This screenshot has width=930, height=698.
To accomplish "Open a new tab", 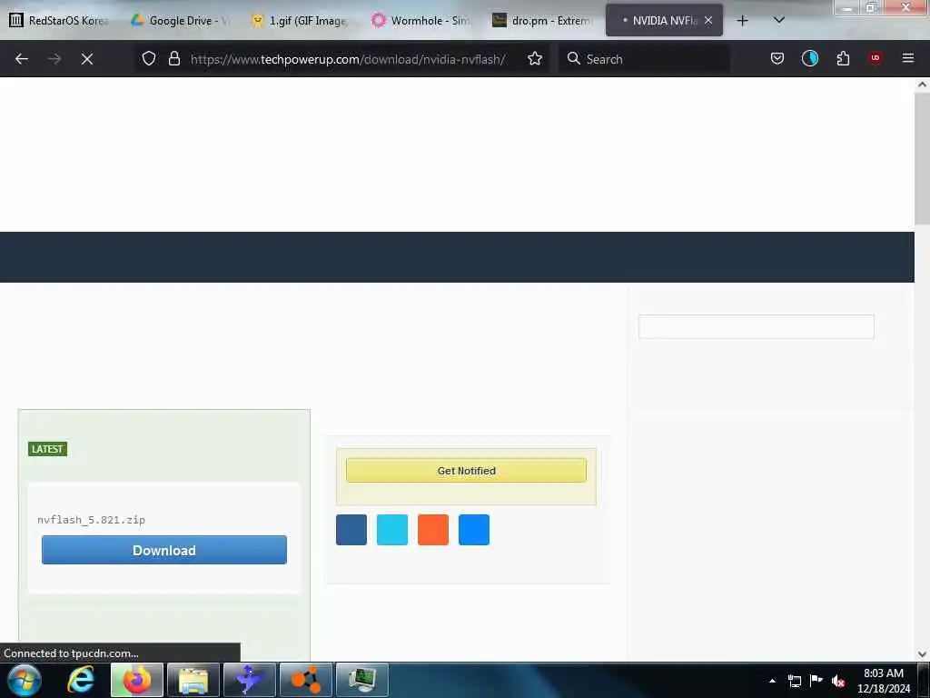I will click(x=742, y=21).
